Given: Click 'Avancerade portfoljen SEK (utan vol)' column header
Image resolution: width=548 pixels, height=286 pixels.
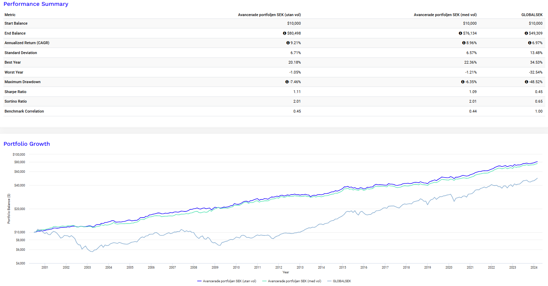Looking at the screenshot, I should point(269,15).
